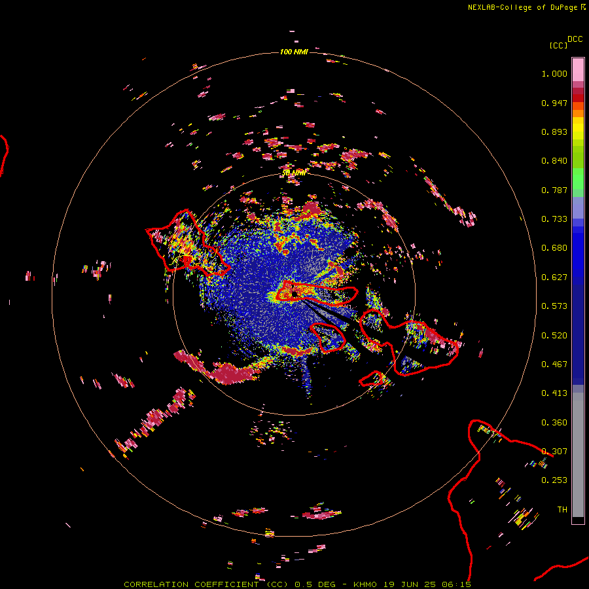The height and width of the screenshot is (589, 589).
Task: Click the radar site center point
Action: click(294, 293)
